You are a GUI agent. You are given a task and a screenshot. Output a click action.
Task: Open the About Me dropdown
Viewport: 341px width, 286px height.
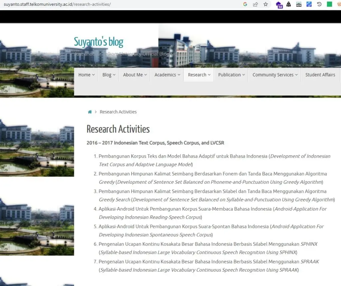coord(135,75)
